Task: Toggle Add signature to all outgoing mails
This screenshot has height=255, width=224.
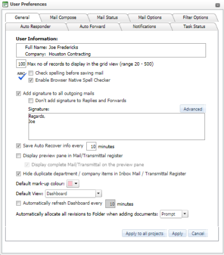Action: (18, 94)
